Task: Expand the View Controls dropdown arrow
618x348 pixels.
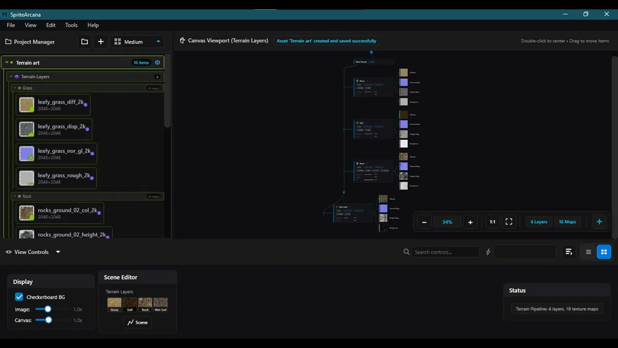Action: click(58, 252)
